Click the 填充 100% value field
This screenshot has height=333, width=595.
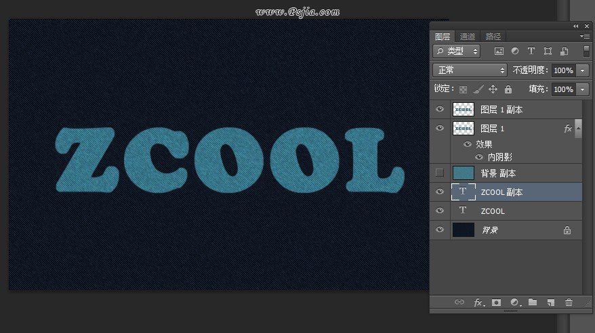[564, 89]
